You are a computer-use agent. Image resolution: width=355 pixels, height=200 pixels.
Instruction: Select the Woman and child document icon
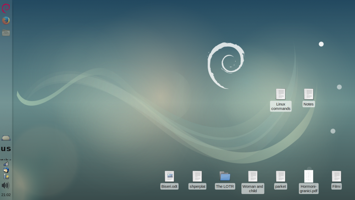point(253,176)
